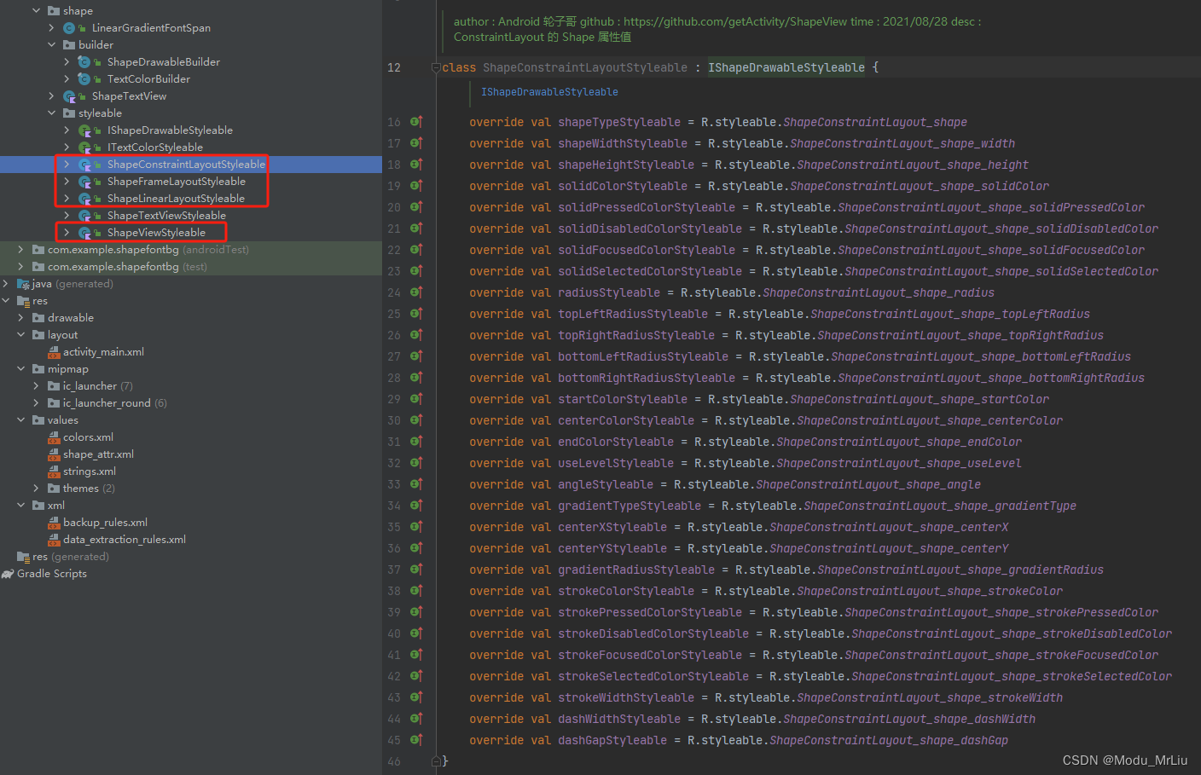Click data_extraction_rules.xml file icon
The width and height of the screenshot is (1201, 775).
pyautogui.click(x=54, y=540)
